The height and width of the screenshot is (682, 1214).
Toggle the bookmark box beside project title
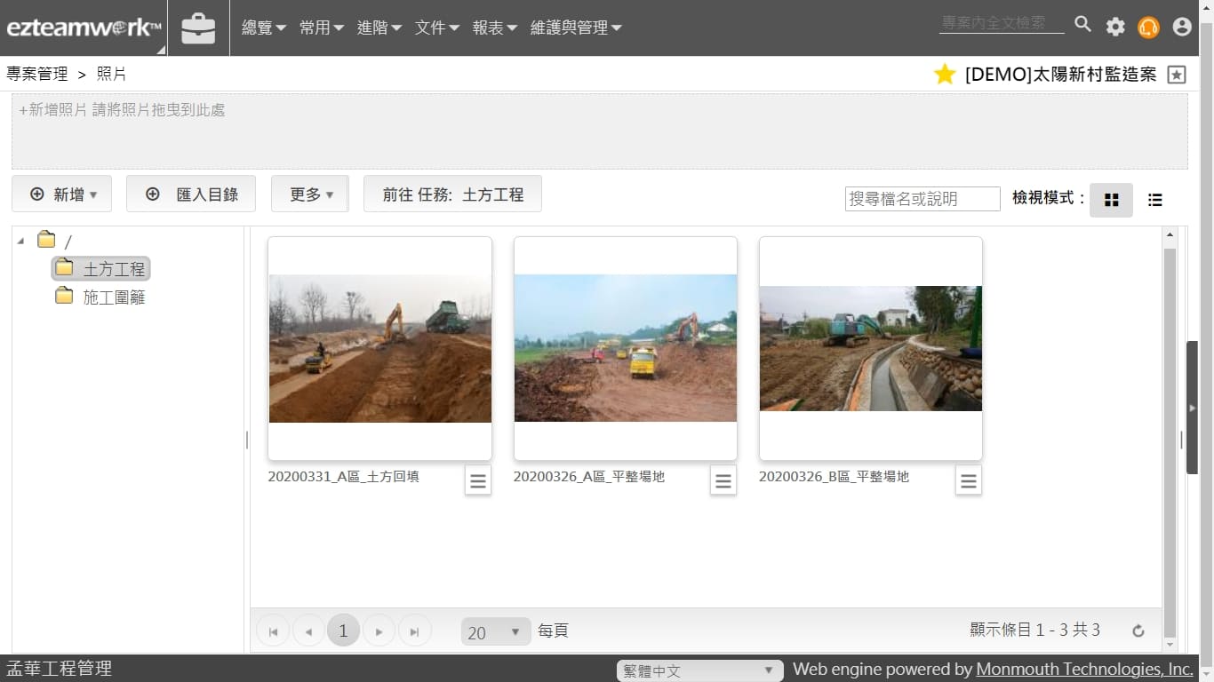click(x=1177, y=75)
